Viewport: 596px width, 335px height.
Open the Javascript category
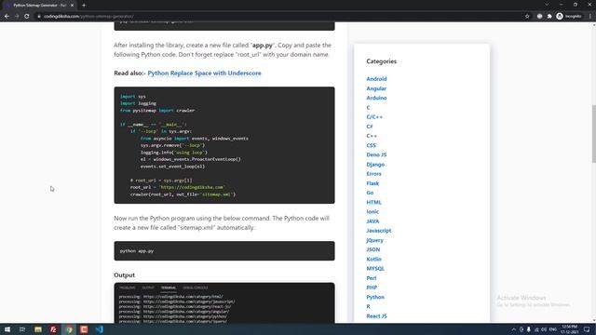pos(379,231)
